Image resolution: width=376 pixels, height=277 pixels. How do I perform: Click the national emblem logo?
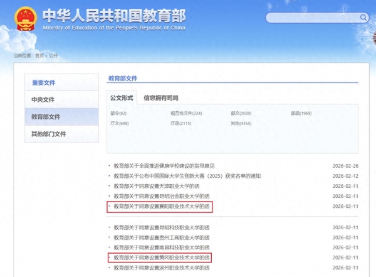tap(24, 19)
